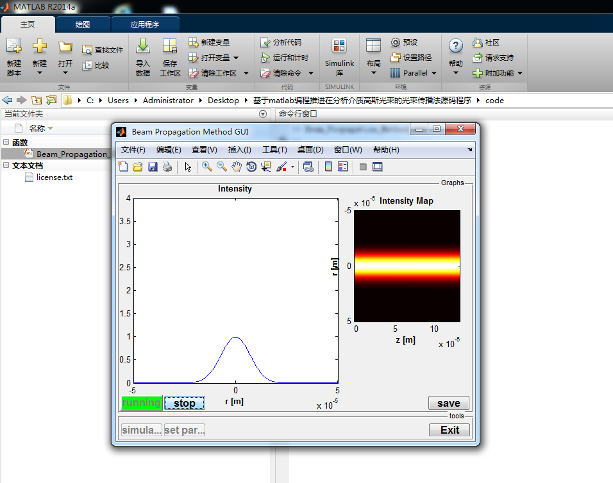The height and width of the screenshot is (483, 613).
Task: Toggle the Rotate 3D tool
Action: (x=251, y=167)
